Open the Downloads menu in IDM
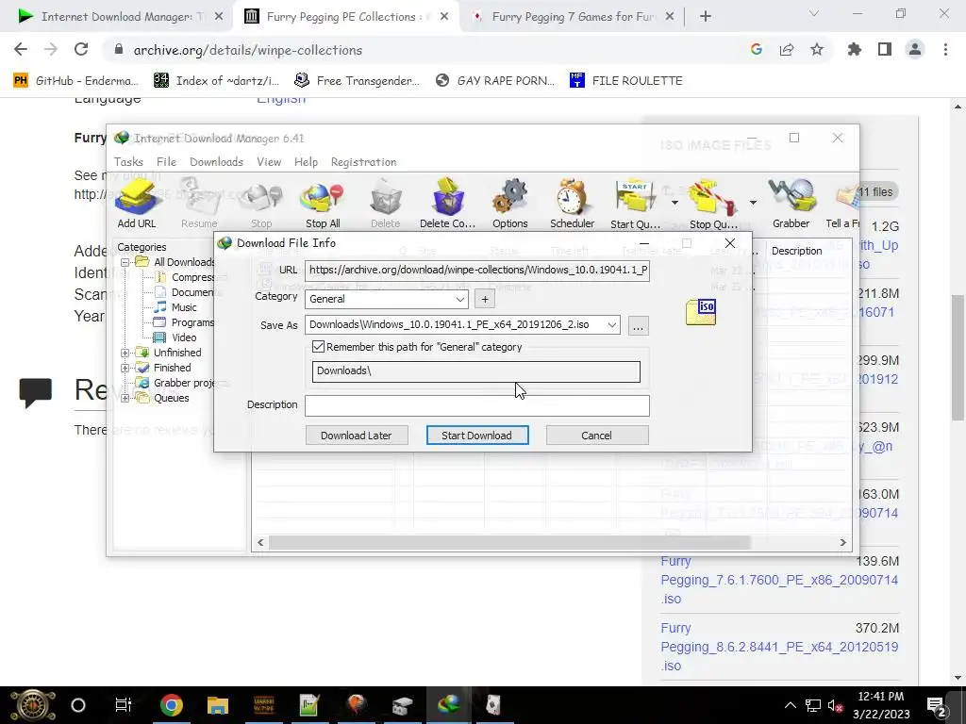966x724 pixels. pyautogui.click(x=216, y=162)
